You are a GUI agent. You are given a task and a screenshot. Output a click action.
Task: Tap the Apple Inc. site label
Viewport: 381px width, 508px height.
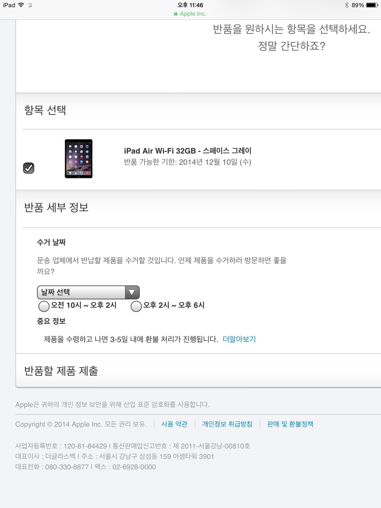(x=193, y=14)
